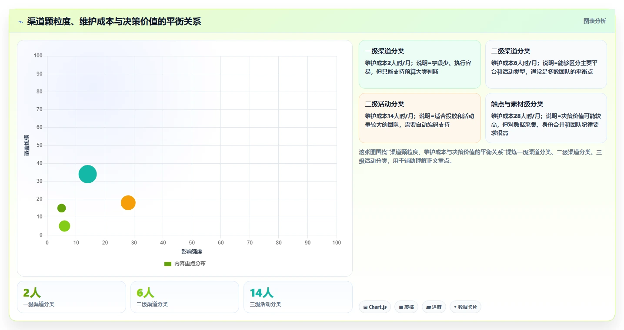Click the 进度 tag
The width and height of the screenshot is (624, 330).
434,307
